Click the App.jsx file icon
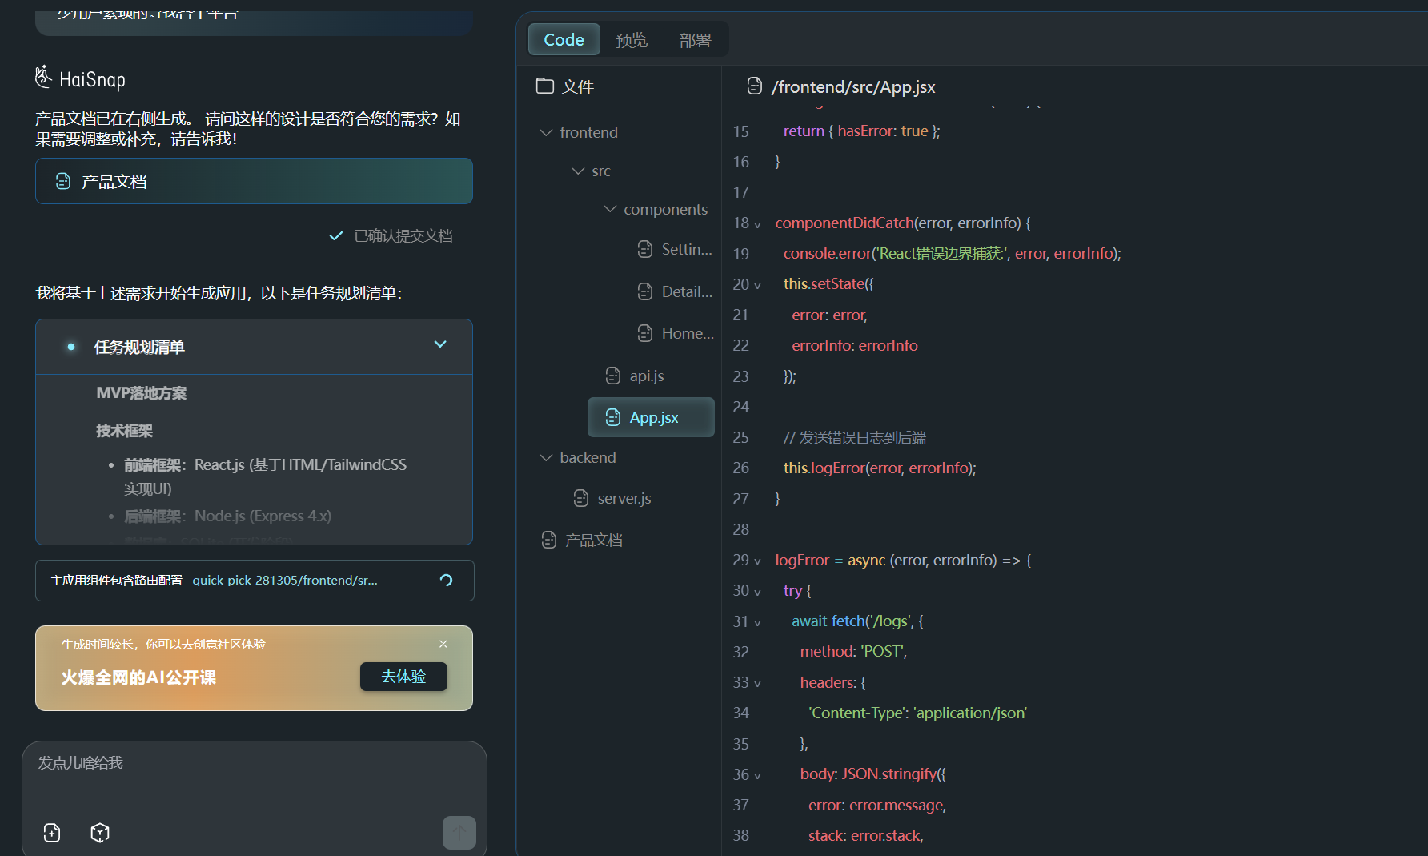Screen dimensions: 1428x856 click(612, 417)
